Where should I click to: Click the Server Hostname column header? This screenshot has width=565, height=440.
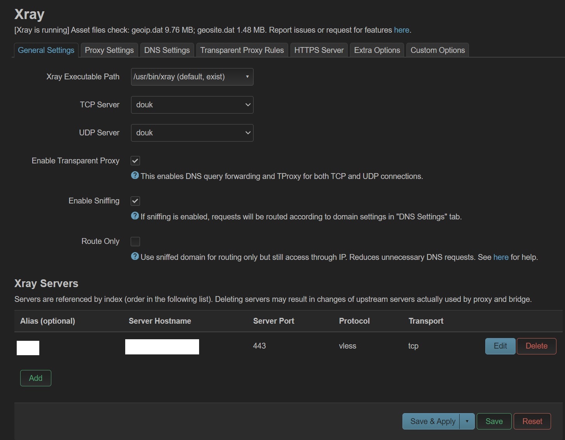160,321
